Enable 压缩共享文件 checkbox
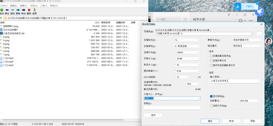This screenshot has height=126, width=273. point(211,61)
